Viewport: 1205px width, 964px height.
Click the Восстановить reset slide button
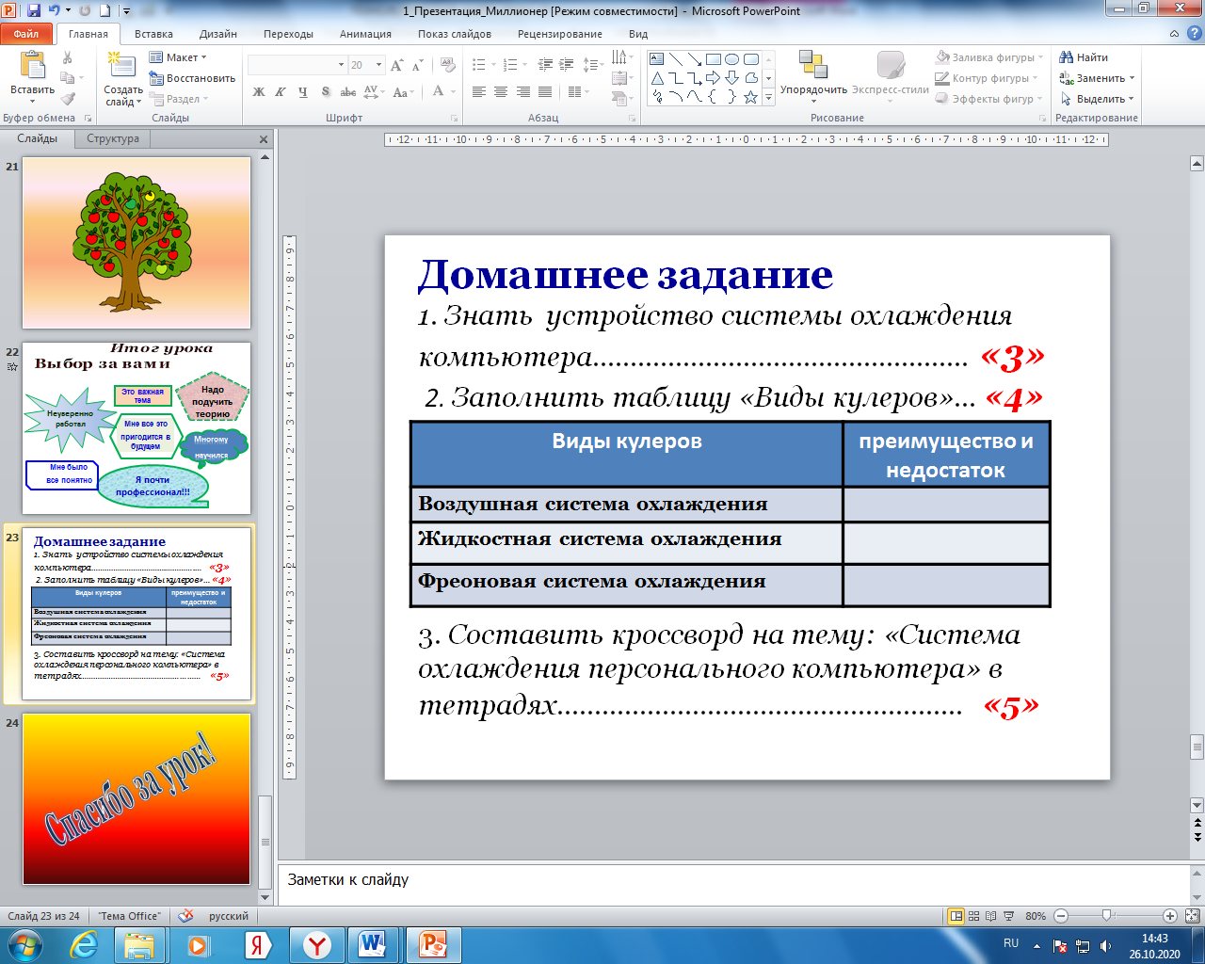click(x=193, y=78)
